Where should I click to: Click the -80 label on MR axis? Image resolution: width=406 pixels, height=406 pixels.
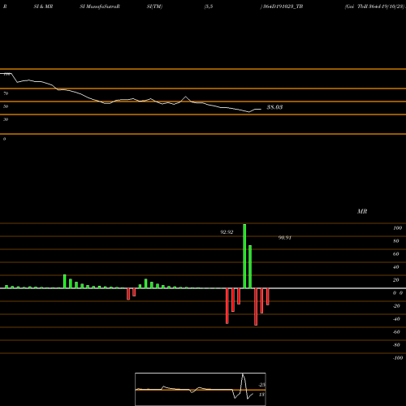click(396, 345)
